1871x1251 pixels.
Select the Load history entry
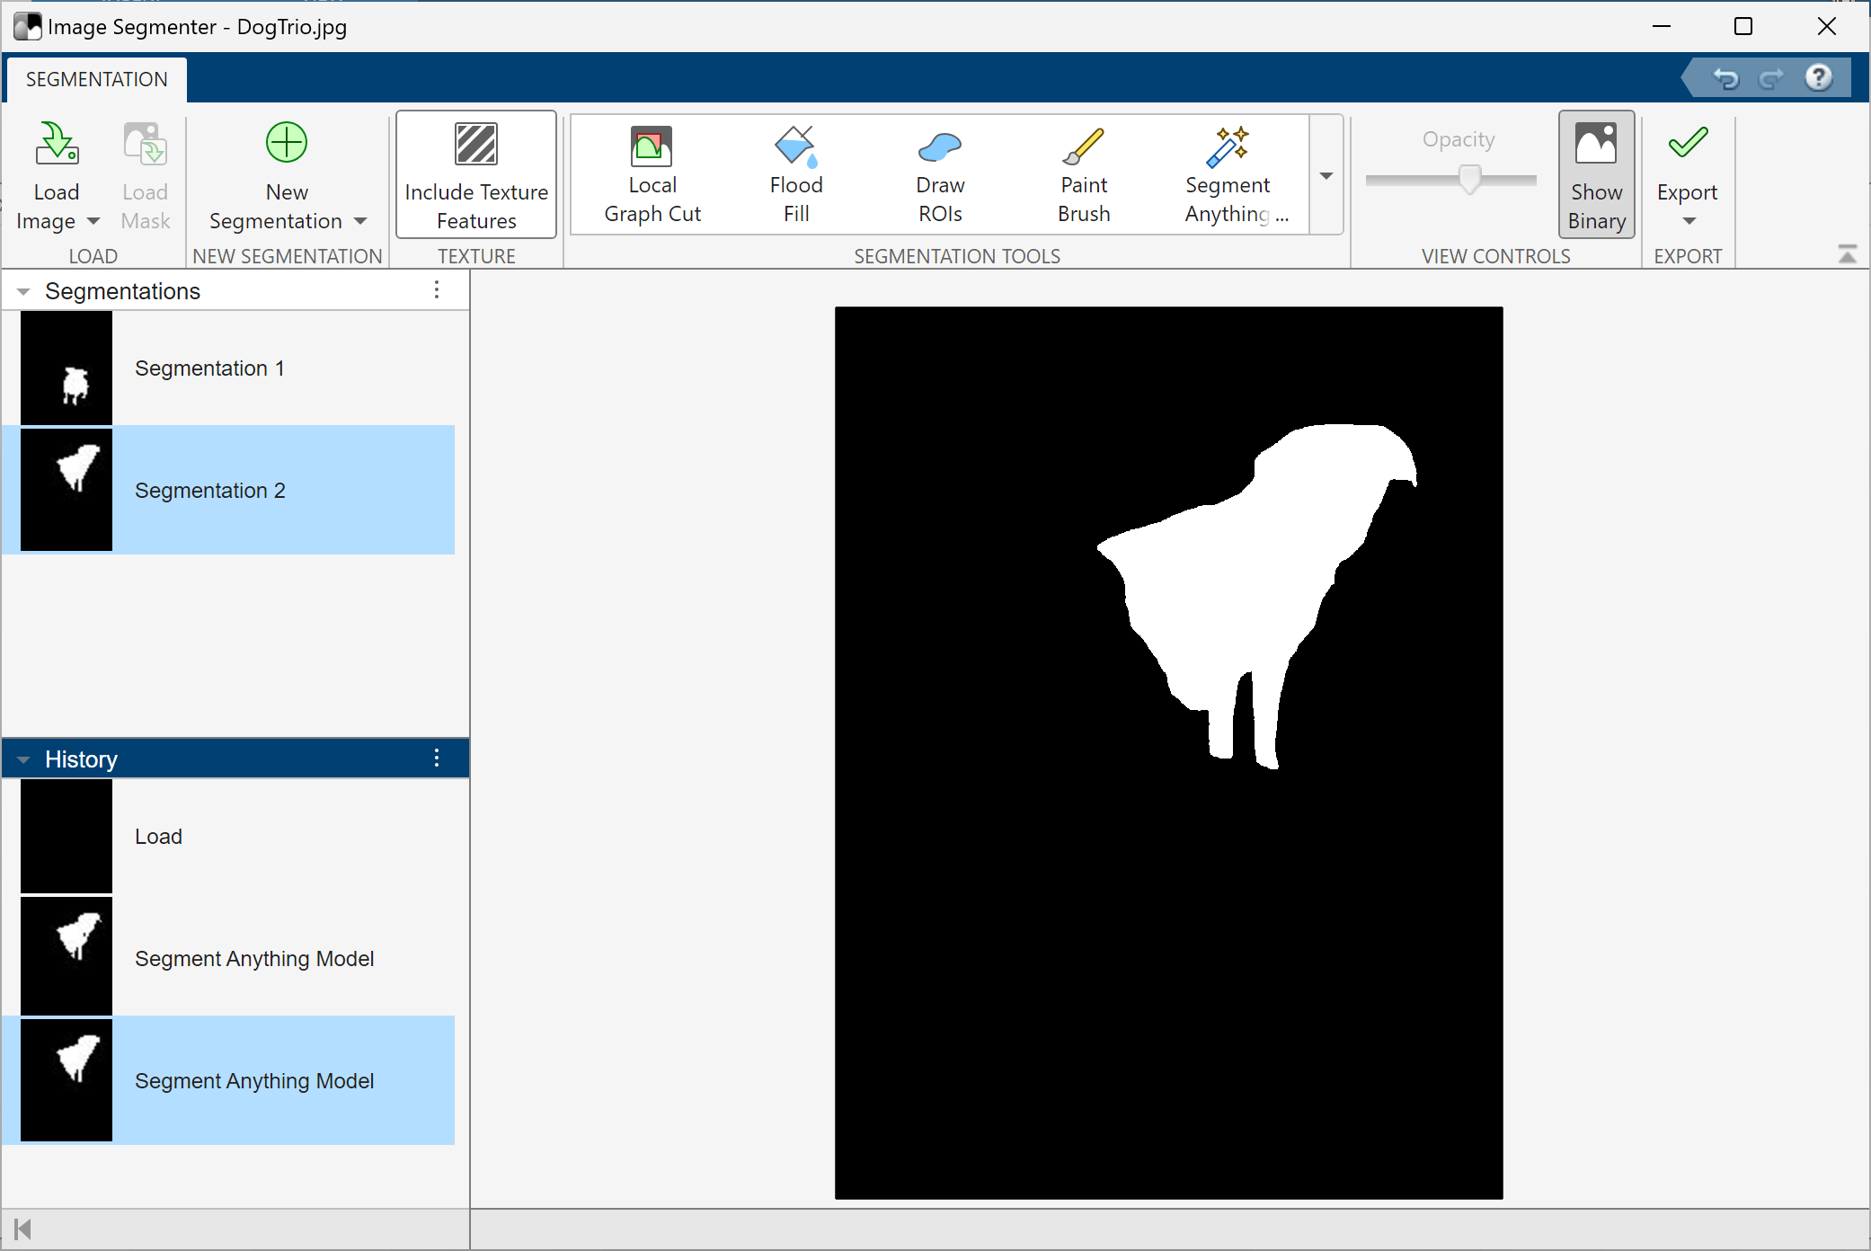pos(158,837)
